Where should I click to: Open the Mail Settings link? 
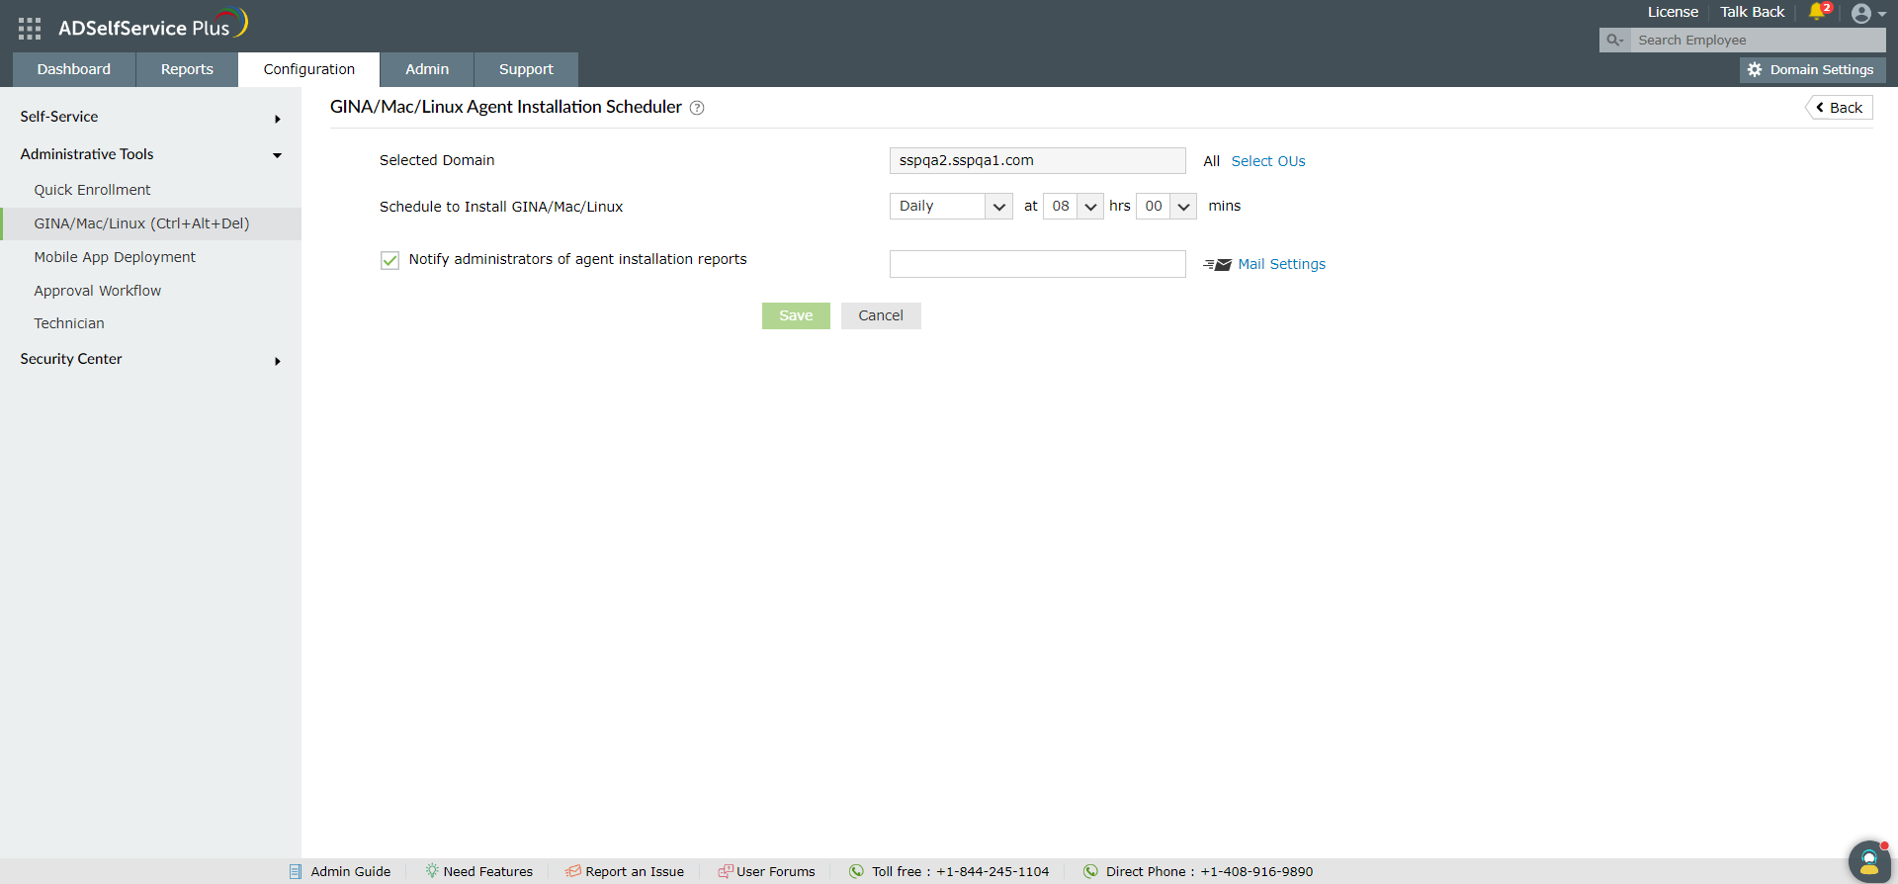point(1281,264)
